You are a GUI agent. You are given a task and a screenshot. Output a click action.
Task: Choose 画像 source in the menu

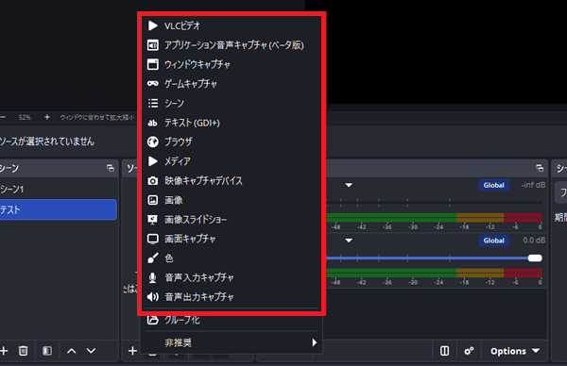pyautogui.click(x=232, y=200)
